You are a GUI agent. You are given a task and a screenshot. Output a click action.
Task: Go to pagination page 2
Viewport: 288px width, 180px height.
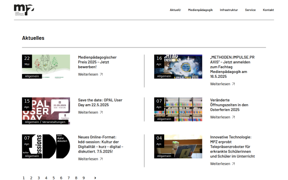[31, 178]
